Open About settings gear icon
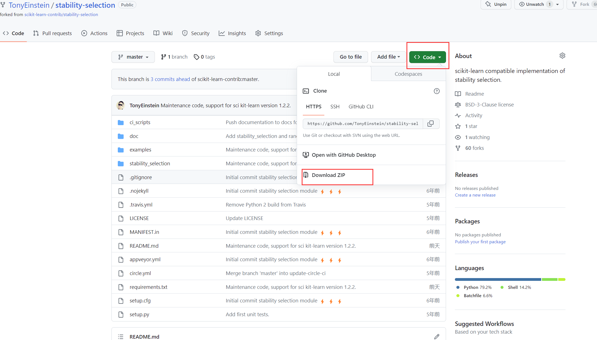Viewport: 597px width, 340px height. (x=562, y=56)
